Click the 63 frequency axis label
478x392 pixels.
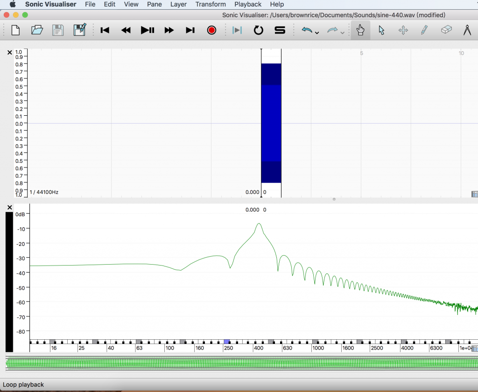pyautogui.click(x=139, y=348)
